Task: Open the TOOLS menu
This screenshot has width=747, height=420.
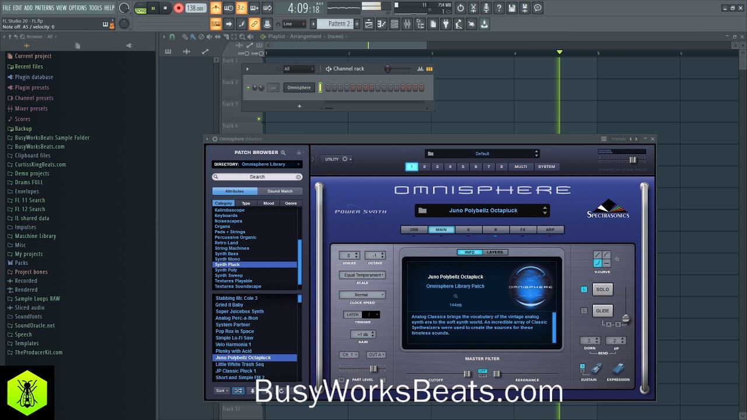Action: (95, 8)
